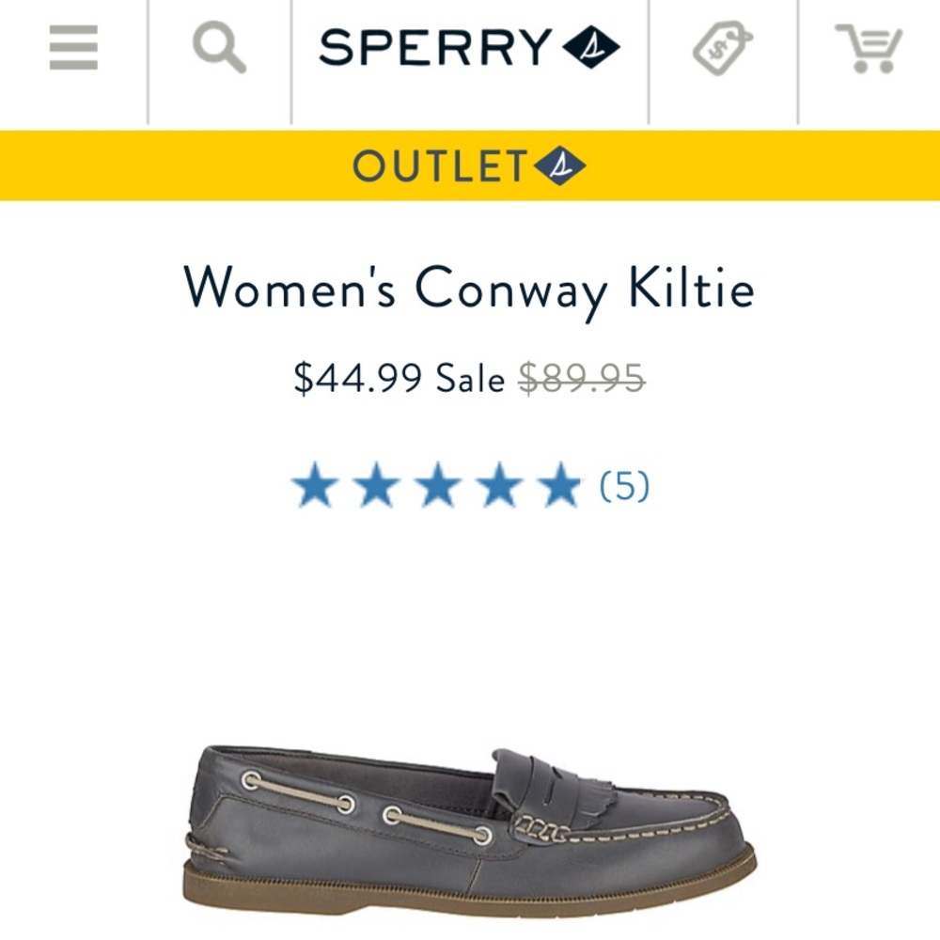Click the middle rating star
Image resolution: width=940 pixels, height=940 pixels.
click(x=439, y=484)
